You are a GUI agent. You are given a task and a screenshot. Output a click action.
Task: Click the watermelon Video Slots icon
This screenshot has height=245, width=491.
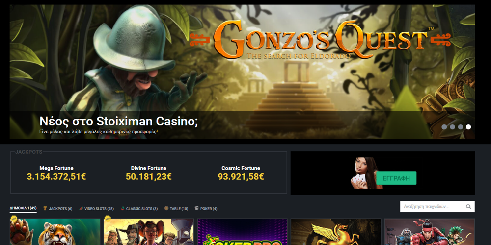click(x=81, y=208)
